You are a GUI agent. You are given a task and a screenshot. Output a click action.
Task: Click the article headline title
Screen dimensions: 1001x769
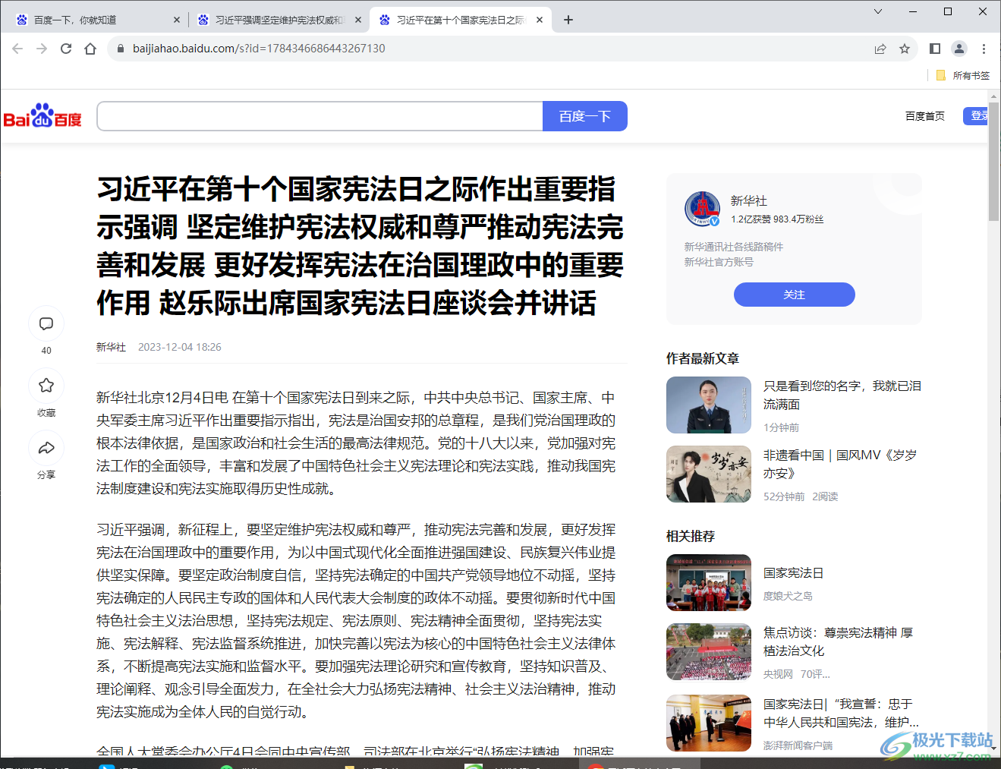pyautogui.click(x=360, y=246)
